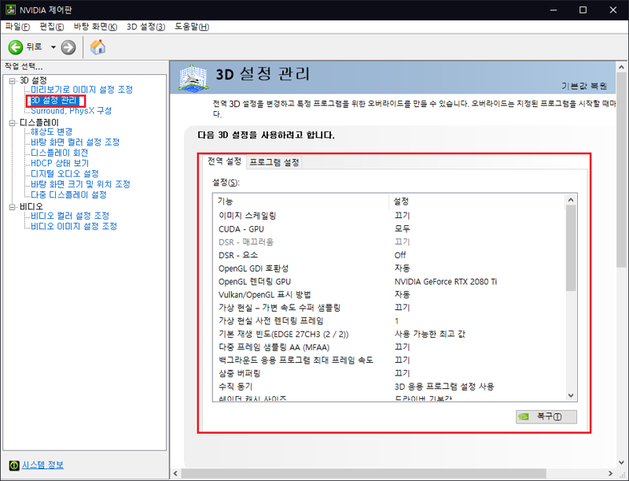
Task: Click horizontal scrollbar right arrow
Action: [610, 473]
